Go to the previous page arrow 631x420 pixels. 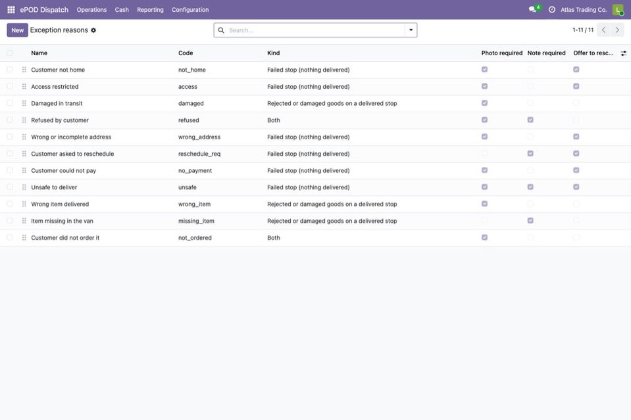pos(603,30)
